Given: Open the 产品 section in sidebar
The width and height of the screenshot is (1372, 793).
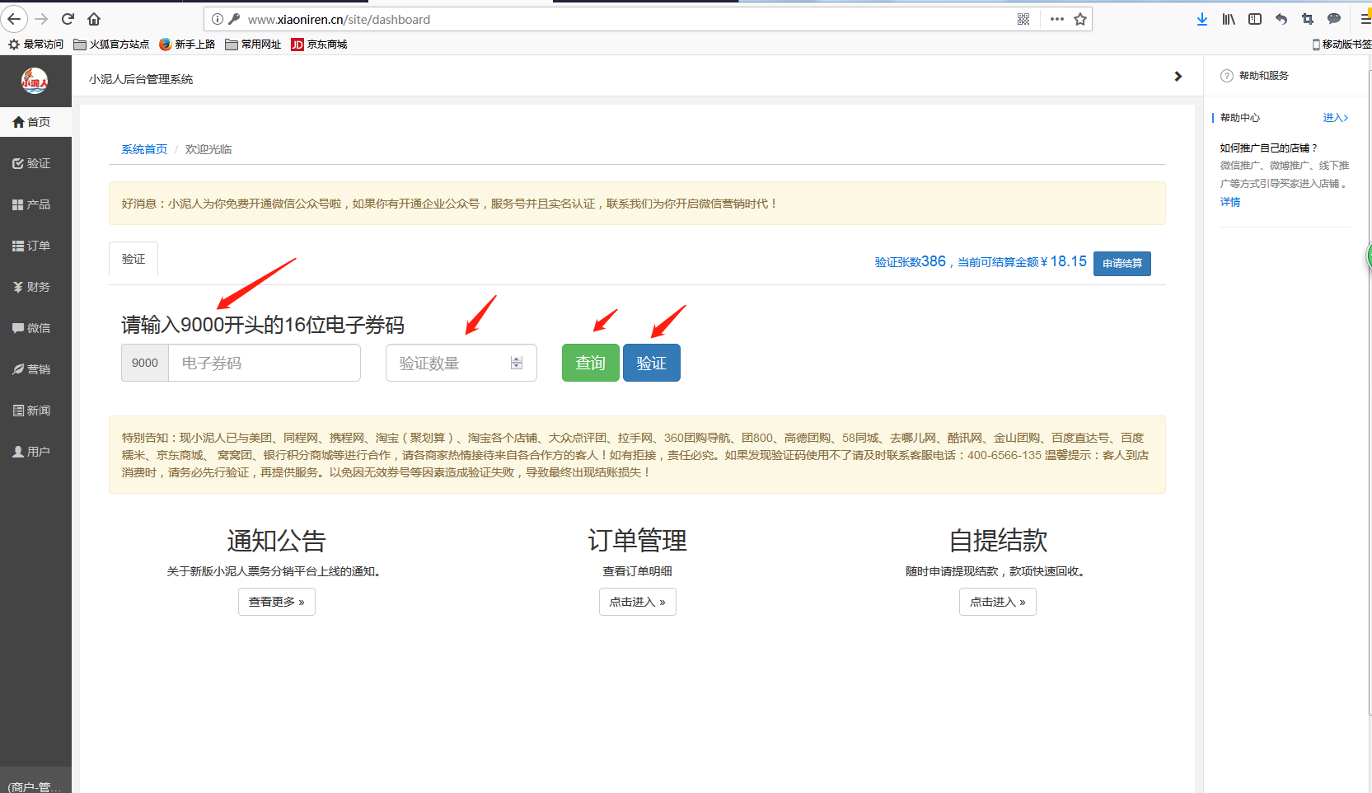Looking at the screenshot, I should 35,204.
